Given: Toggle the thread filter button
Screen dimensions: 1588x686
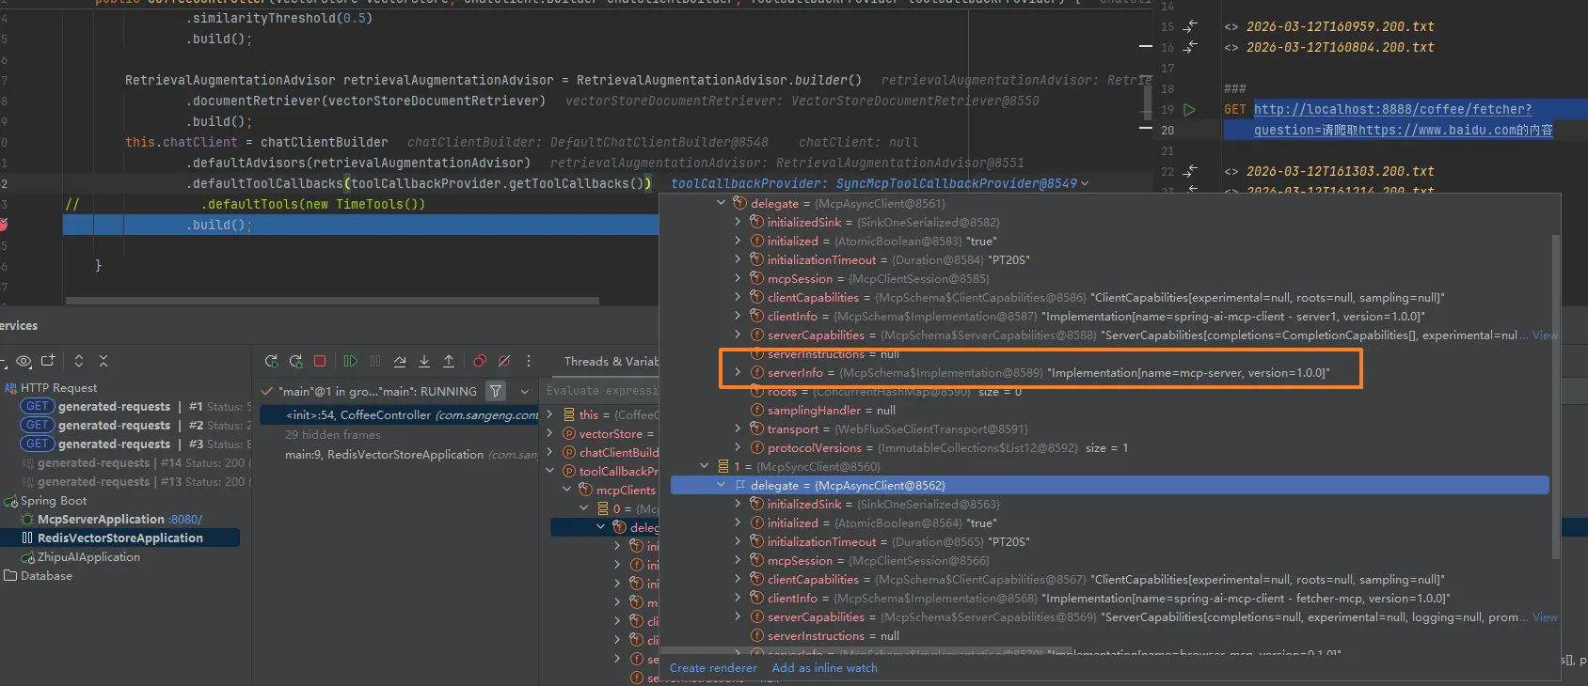Looking at the screenshot, I should 496,391.
